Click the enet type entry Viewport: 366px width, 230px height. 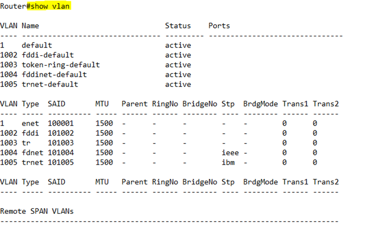tap(30, 123)
